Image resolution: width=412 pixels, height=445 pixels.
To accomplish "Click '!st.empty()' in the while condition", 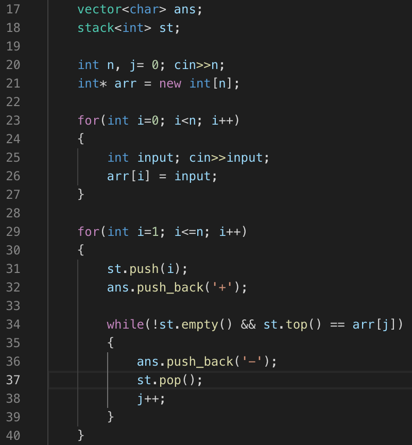I will coord(192,324).
